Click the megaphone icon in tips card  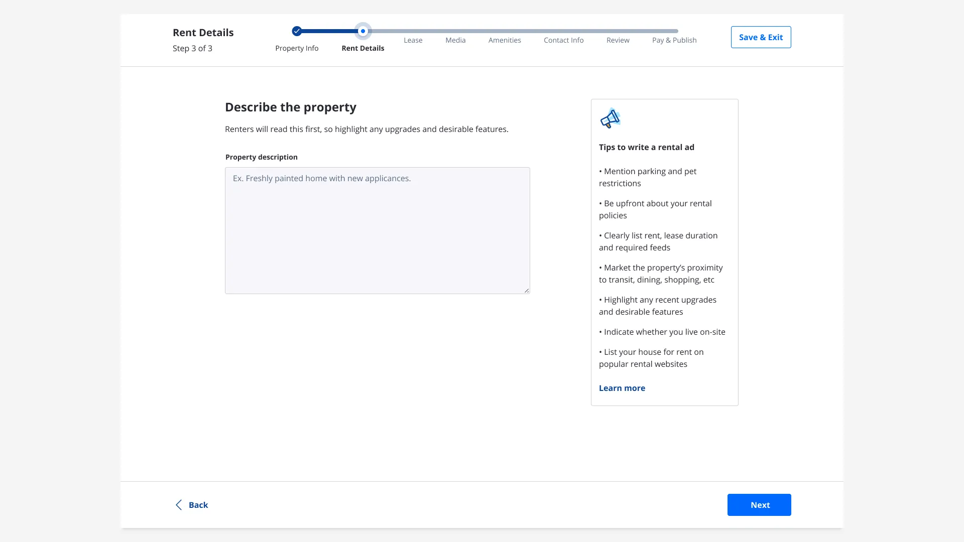pos(611,118)
